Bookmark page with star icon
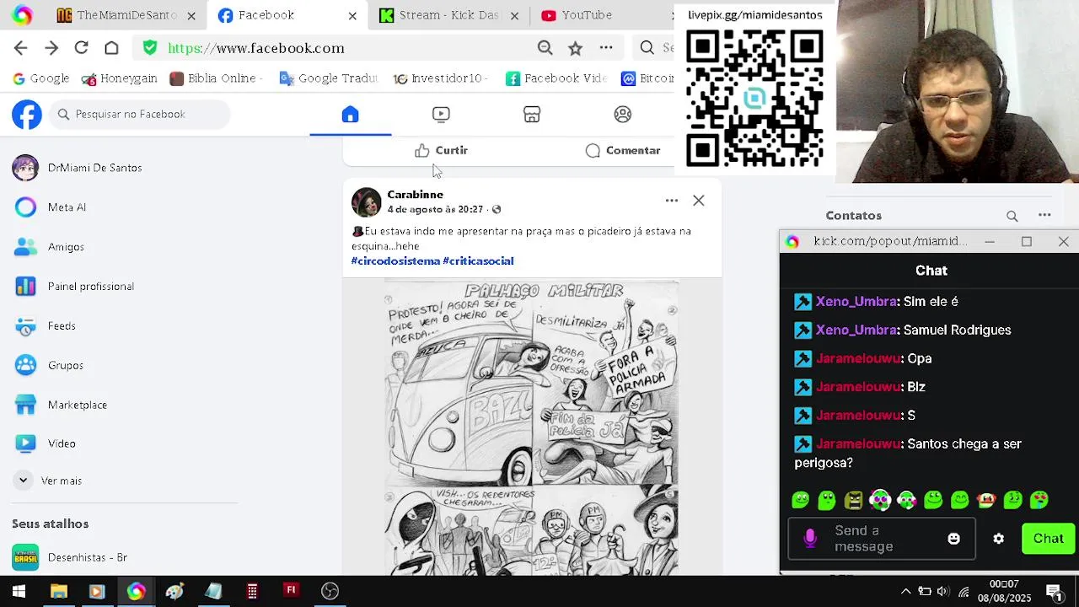Image resolution: width=1079 pixels, height=607 pixels. pyautogui.click(x=575, y=48)
